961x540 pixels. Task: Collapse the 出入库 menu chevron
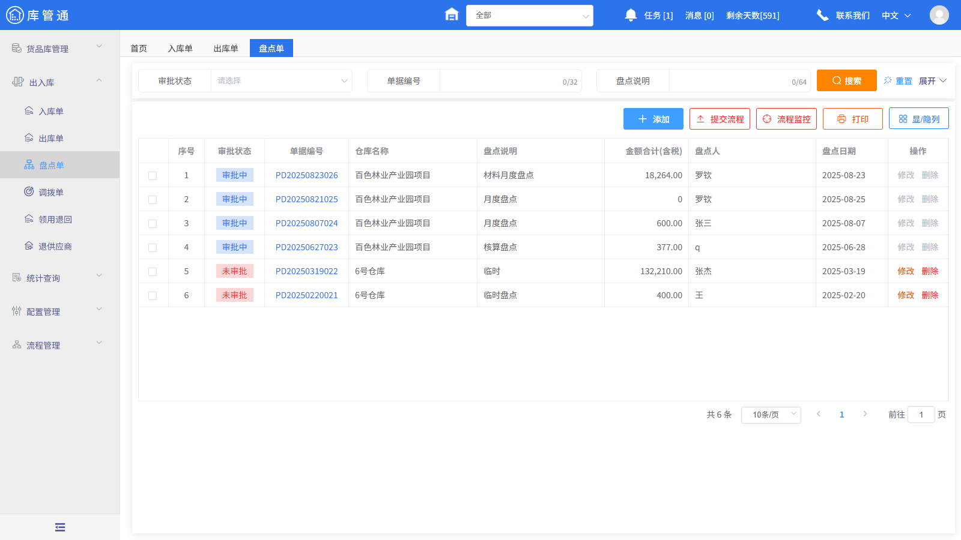(x=99, y=80)
